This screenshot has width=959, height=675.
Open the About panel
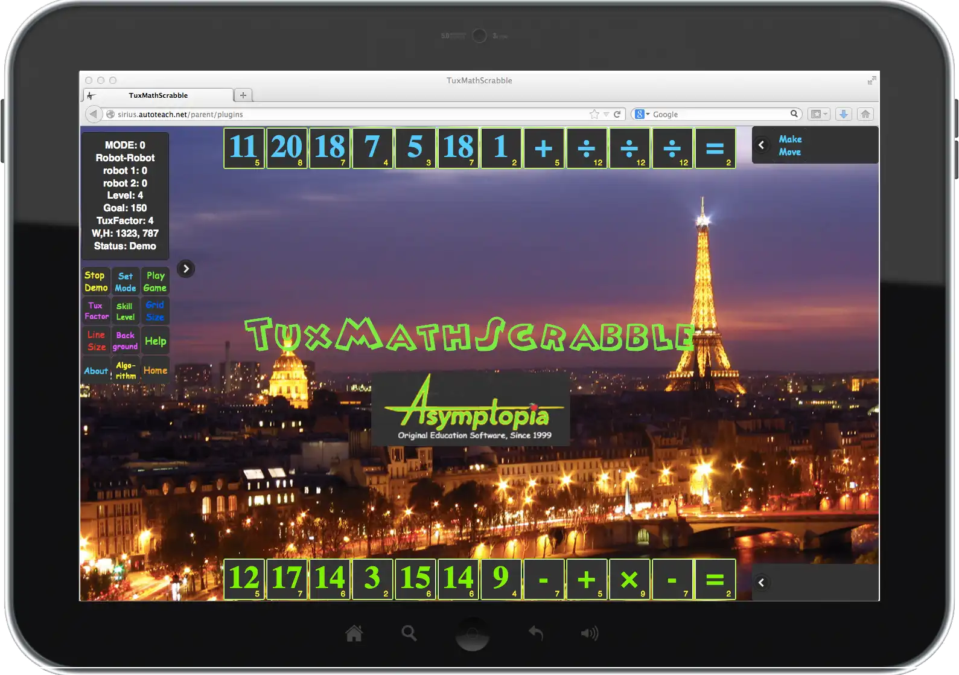click(x=96, y=370)
